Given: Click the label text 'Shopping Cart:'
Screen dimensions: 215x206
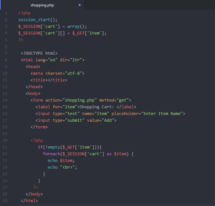Looking at the screenshot, I should pyautogui.click(x=97, y=107).
